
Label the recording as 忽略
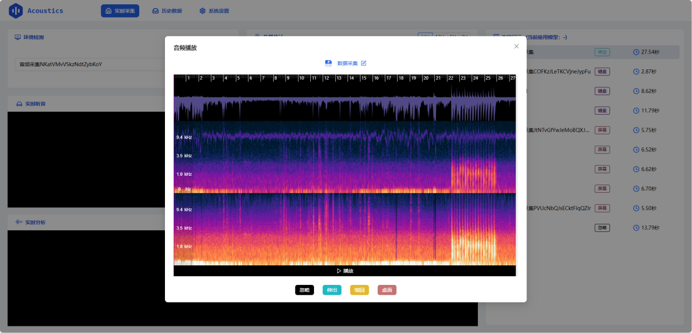(305, 290)
